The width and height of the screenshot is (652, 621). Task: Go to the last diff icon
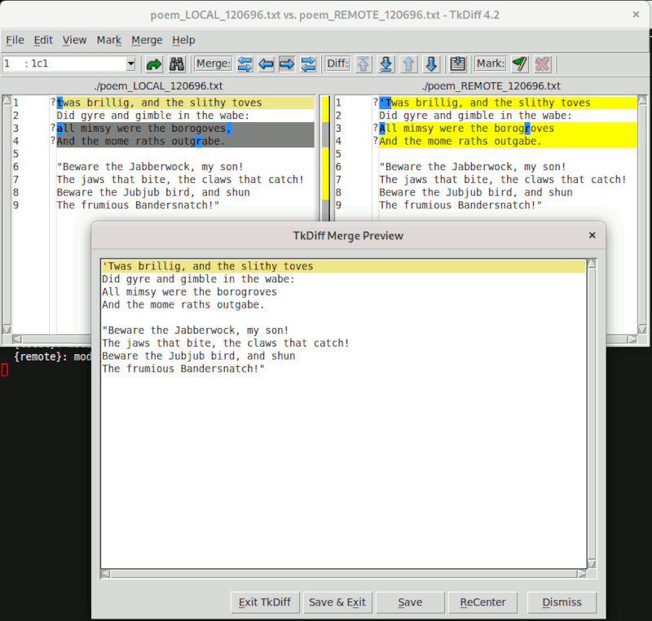click(385, 64)
